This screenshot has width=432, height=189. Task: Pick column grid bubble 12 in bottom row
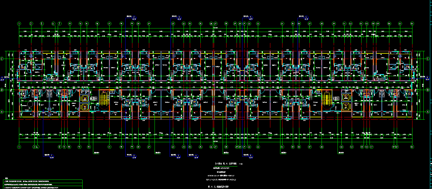click(79, 147)
